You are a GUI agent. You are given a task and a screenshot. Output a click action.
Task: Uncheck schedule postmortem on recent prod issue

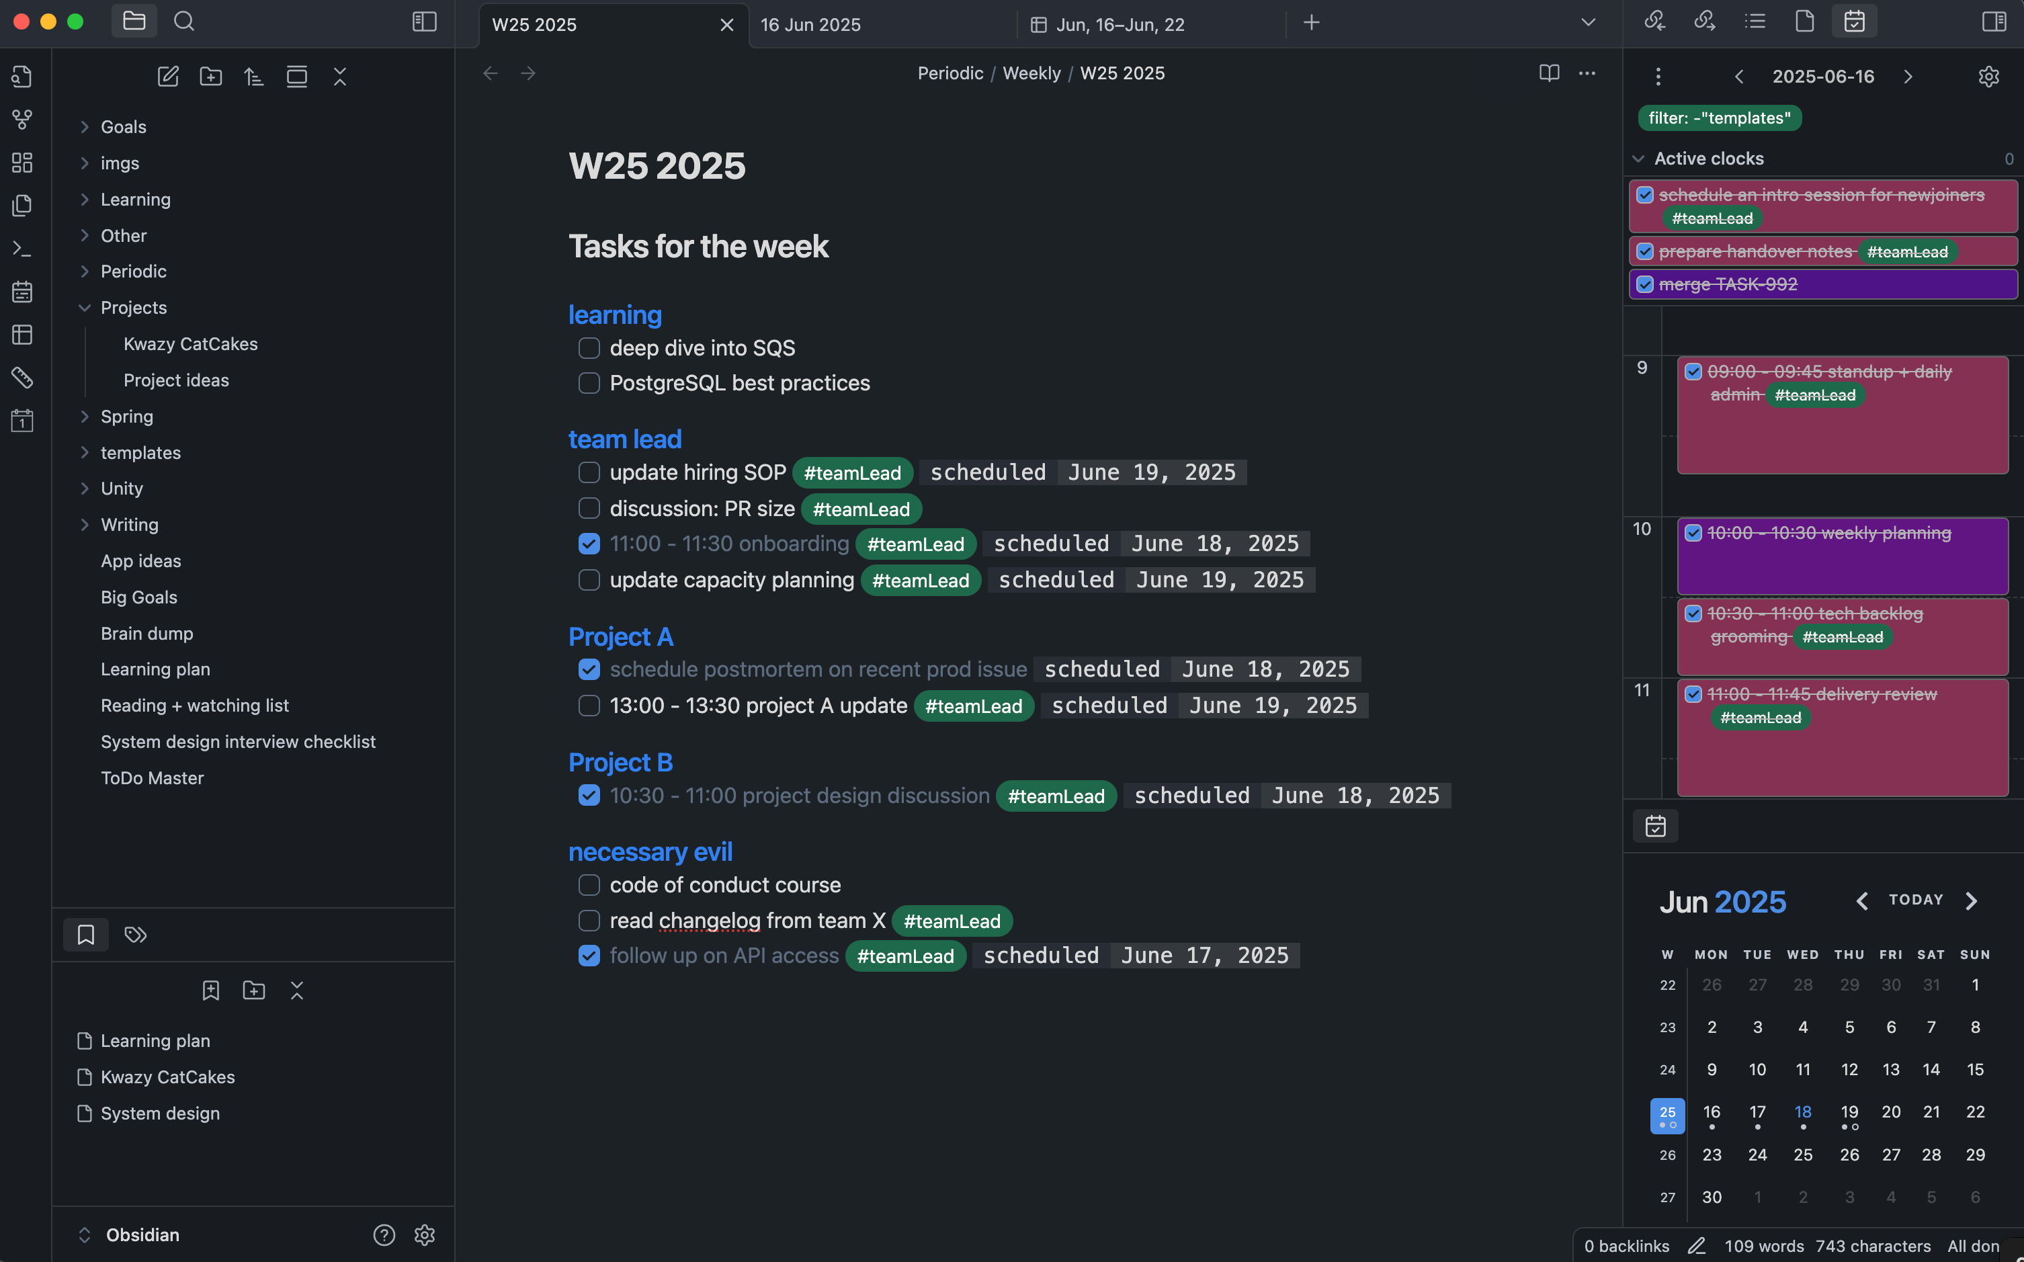tap(589, 669)
